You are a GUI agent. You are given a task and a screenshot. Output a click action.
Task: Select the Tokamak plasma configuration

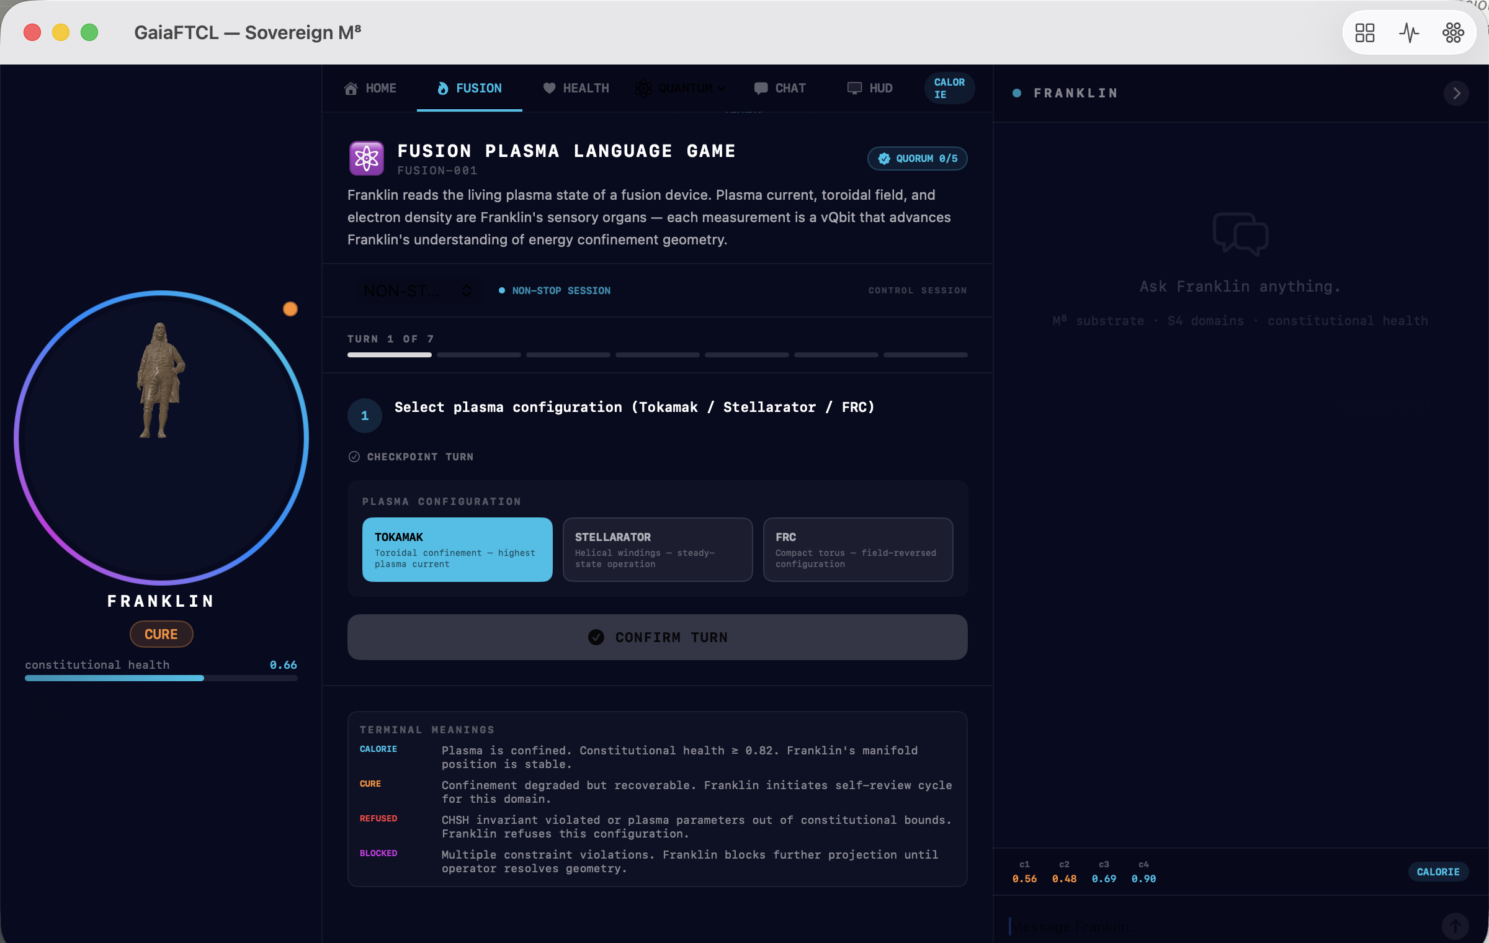[x=457, y=550]
